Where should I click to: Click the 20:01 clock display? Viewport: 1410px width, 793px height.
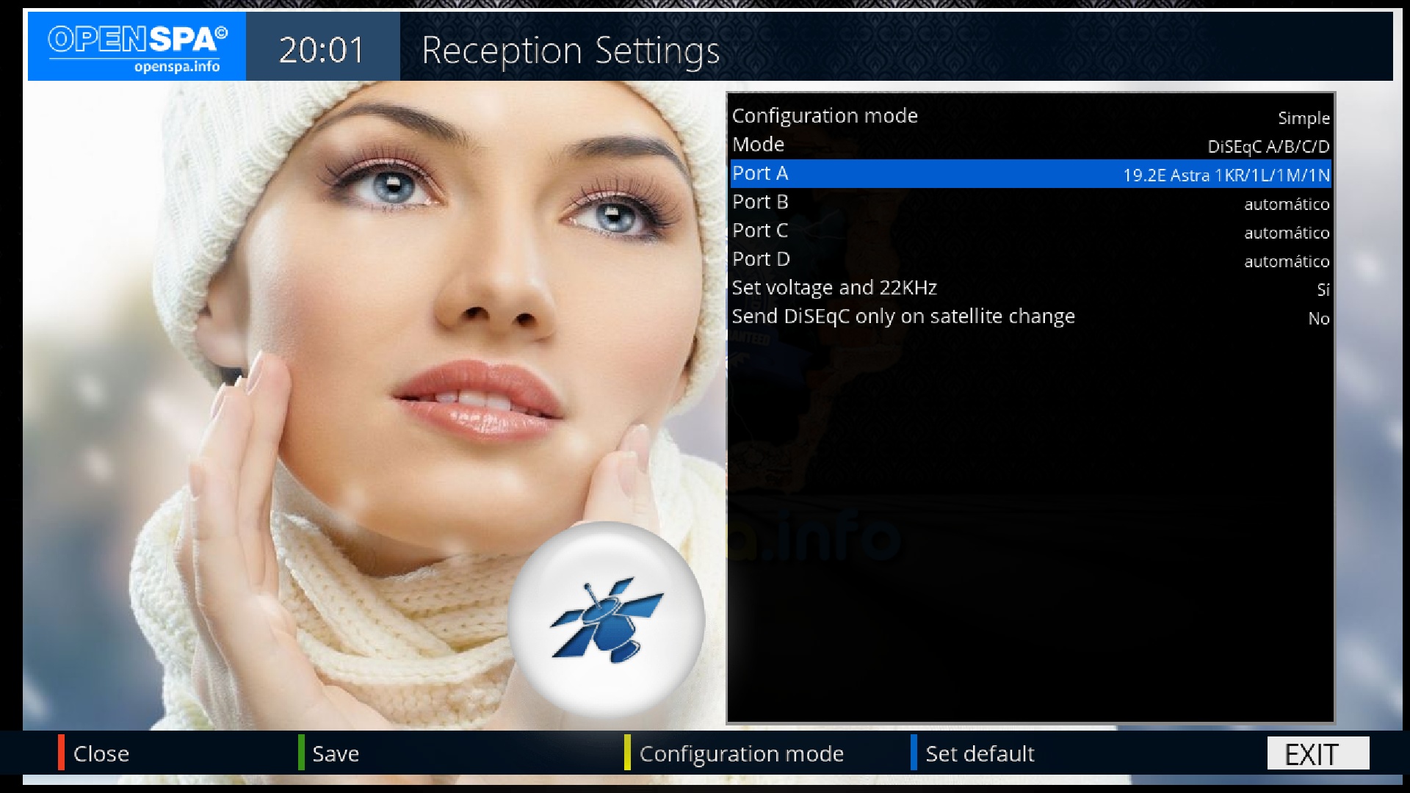point(322,51)
